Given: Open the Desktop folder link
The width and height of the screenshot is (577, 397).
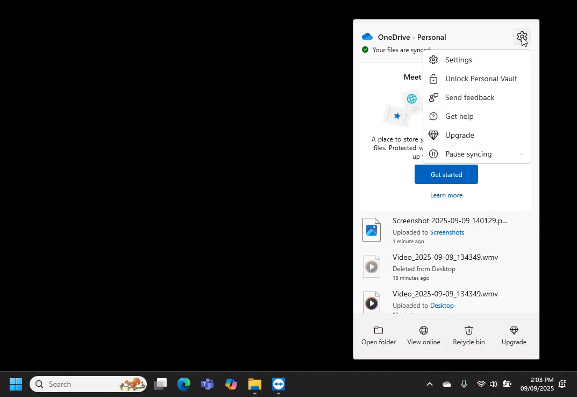Looking at the screenshot, I should click(x=442, y=306).
